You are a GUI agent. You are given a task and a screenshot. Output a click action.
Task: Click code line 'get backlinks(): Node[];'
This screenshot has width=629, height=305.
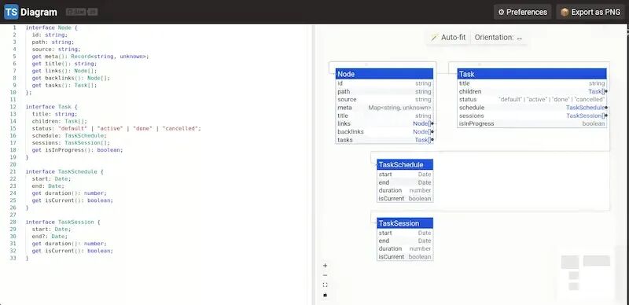71,78
